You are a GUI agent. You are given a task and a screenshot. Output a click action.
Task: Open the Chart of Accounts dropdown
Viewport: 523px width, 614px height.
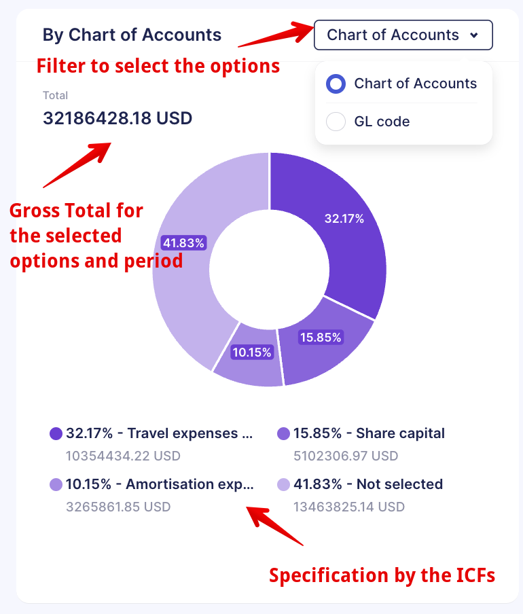pos(403,35)
